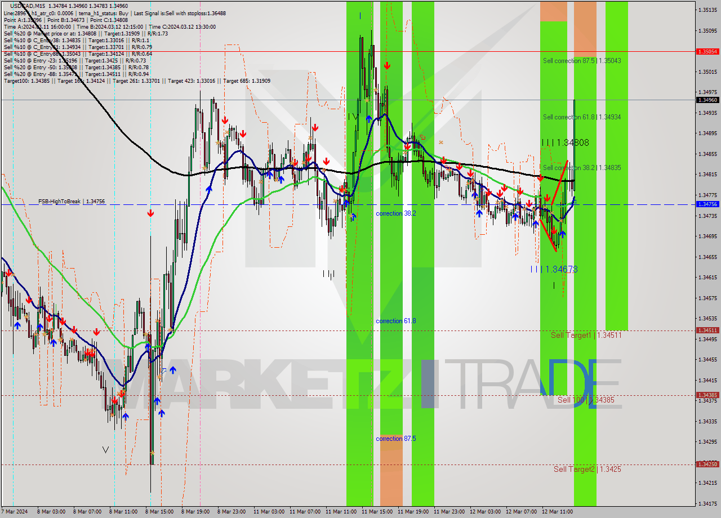This screenshot has height=518, width=721.
Task: Click the MARKETZI TRADE watermark logo
Action: coord(360,374)
